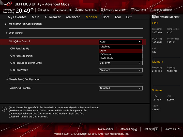Open the Tool tab
Image resolution: width=183 pixels, height=137 pixels.
(x=118, y=17)
